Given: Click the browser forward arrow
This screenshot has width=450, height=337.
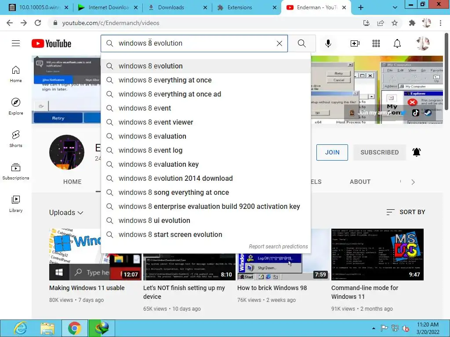Looking at the screenshot, I should (24, 23).
